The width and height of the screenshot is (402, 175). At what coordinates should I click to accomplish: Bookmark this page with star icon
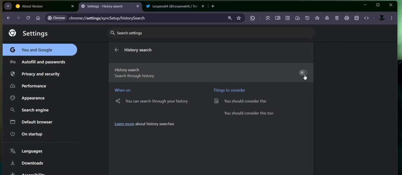click(239, 18)
